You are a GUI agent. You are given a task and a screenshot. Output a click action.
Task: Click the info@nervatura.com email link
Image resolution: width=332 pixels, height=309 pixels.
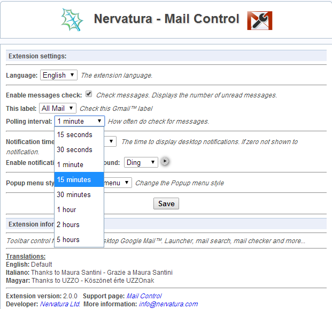[x=168, y=304]
